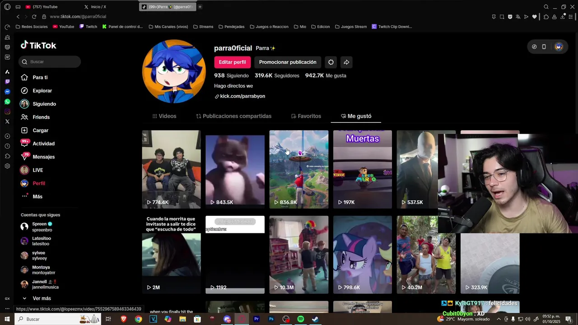Image resolution: width=578 pixels, height=325 pixels.
Task: Open the Twitch panel in Opera sidebar
Action: click(x=7, y=82)
